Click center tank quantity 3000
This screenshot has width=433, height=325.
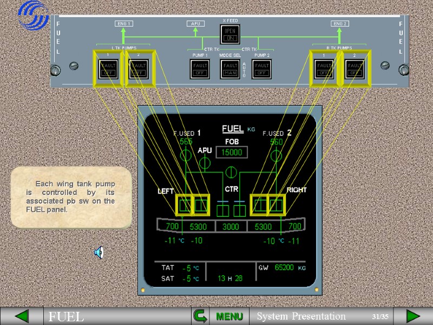[x=231, y=226]
